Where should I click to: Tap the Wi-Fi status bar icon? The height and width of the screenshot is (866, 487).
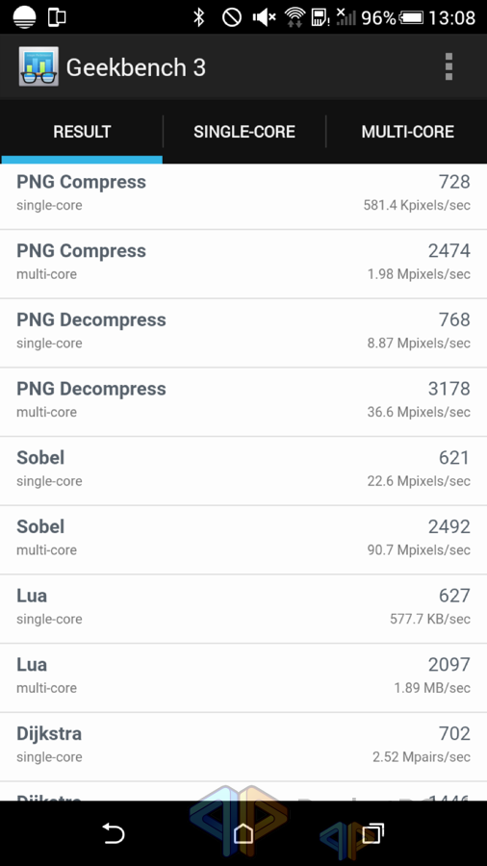point(295,17)
